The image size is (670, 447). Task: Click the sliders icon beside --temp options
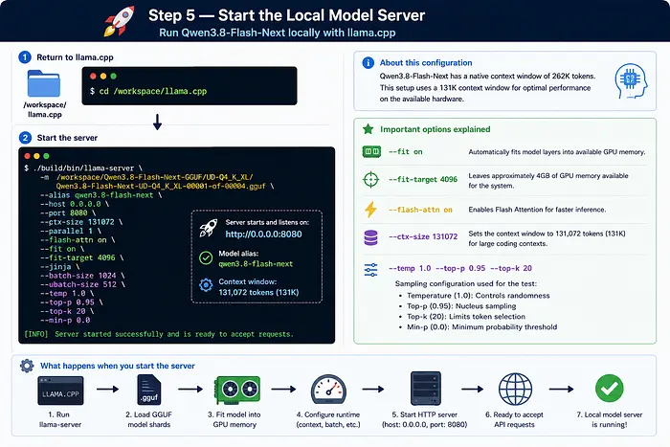[x=370, y=270]
